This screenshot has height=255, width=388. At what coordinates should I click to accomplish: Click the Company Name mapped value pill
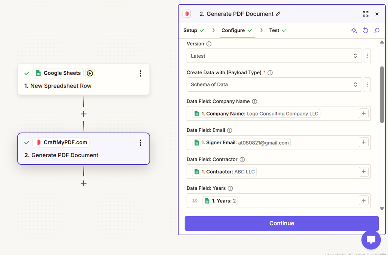point(256,114)
